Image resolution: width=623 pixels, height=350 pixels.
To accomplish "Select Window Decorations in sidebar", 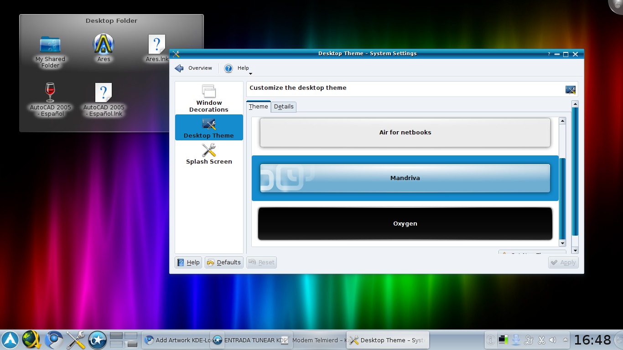I will 209,98.
